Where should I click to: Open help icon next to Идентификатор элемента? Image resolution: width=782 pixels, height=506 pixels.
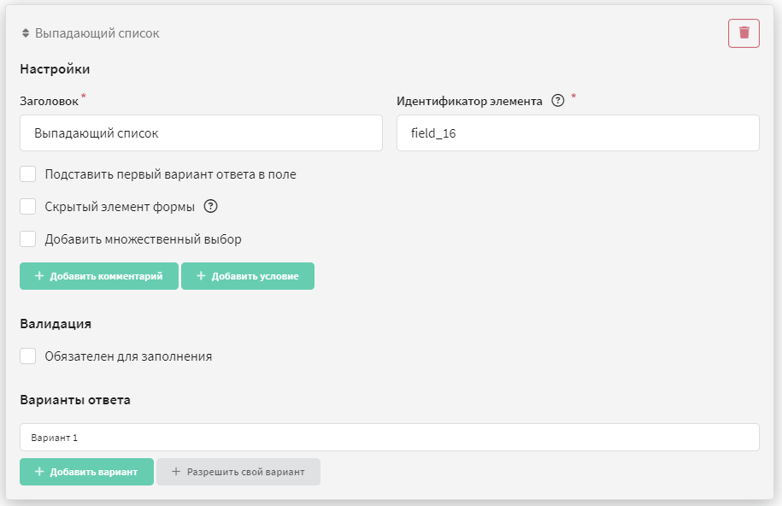[557, 100]
